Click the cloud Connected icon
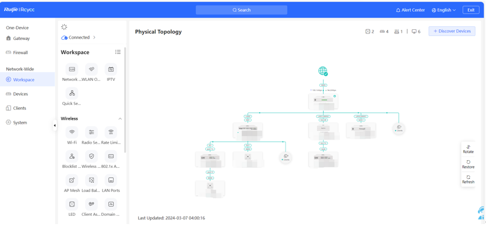Viewport: 486px width, 227px height. [64, 38]
